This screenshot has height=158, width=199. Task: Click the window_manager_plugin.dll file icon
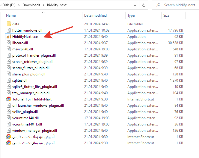coord(9,131)
